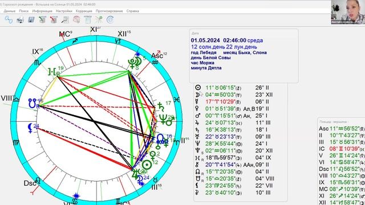The height and width of the screenshot is (205, 365).
Task: Click the Sagittarius sign in the cyan ring
Action: (x=75, y=41)
